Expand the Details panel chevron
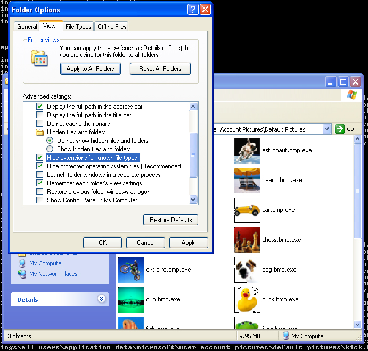368x351 pixels. tap(101, 299)
